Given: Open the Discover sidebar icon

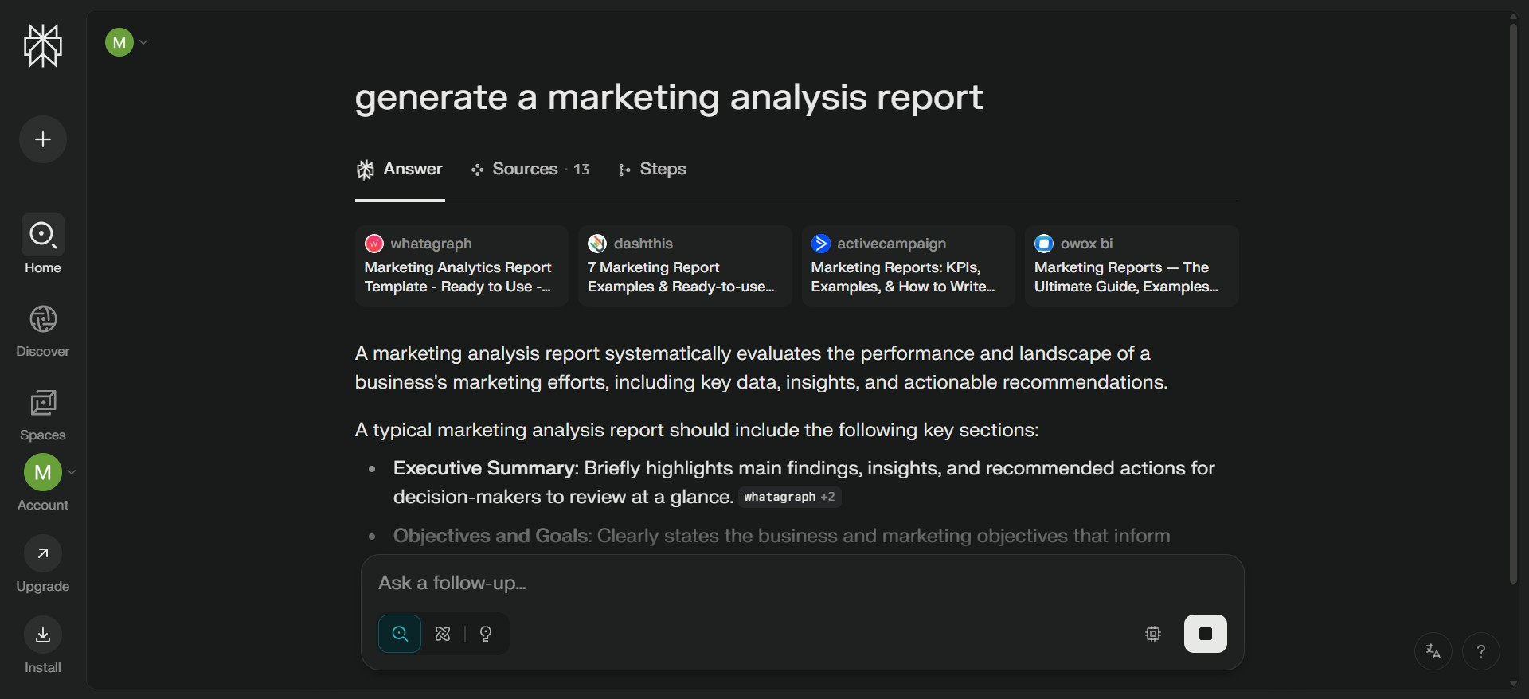Looking at the screenshot, I should pos(43,320).
